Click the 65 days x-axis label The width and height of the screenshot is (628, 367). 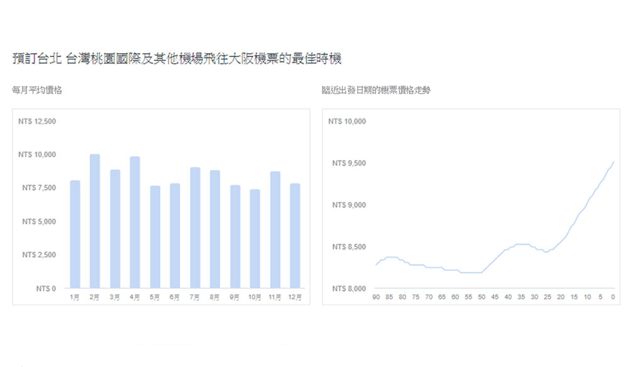(x=441, y=297)
